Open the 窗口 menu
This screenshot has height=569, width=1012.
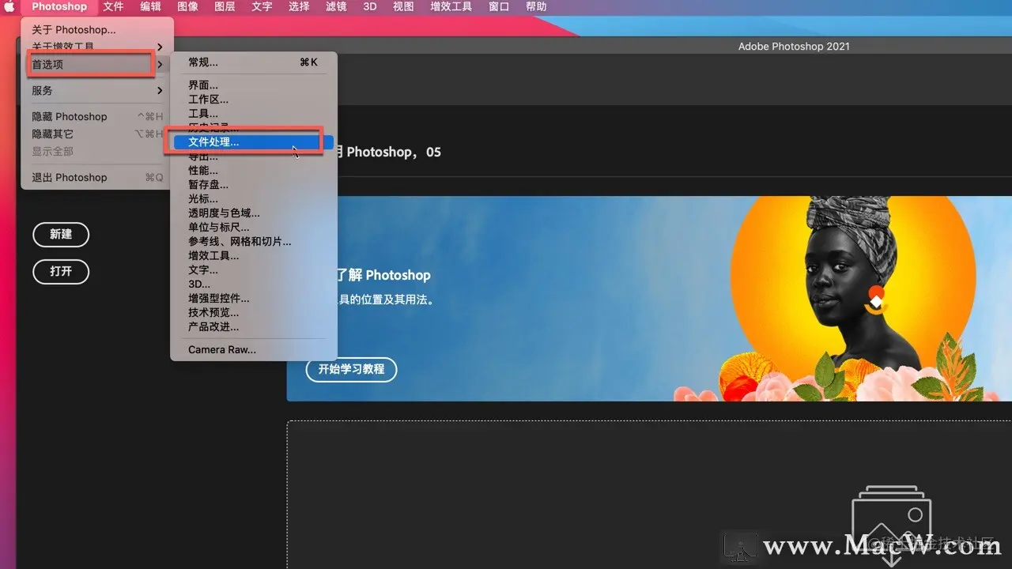(499, 6)
